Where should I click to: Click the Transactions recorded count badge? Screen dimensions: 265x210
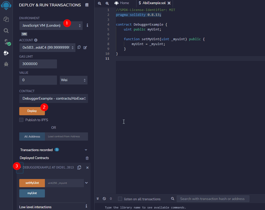[57, 150]
